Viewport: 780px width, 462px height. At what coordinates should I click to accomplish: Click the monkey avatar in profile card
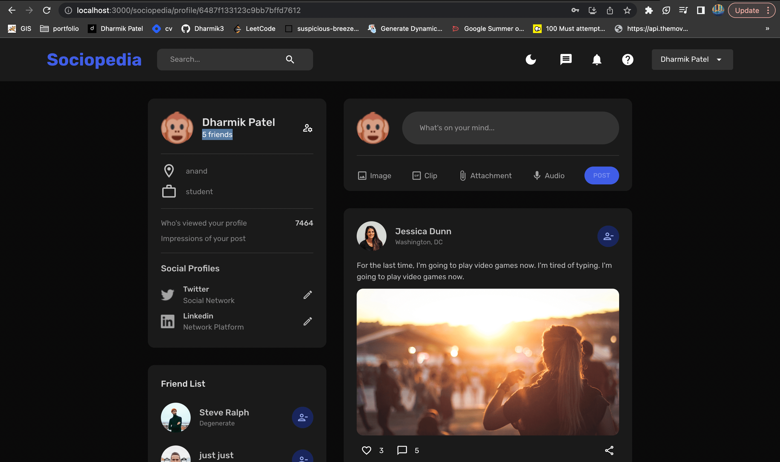[x=177, y=128]
